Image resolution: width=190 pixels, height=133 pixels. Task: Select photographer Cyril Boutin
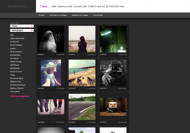point(14,58)
